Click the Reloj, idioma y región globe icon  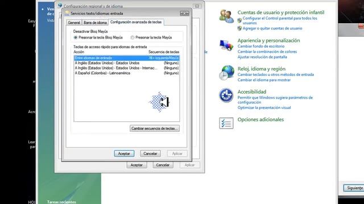pos(226,73)
